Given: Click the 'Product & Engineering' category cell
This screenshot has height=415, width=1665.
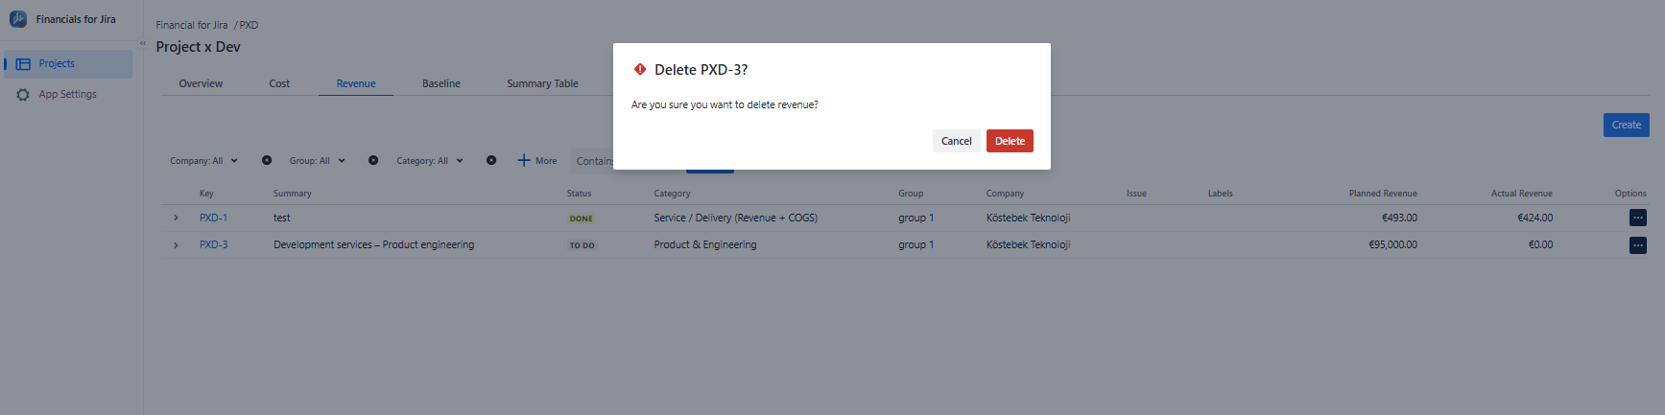Looking at the screenshot, I should pos(705,244).
